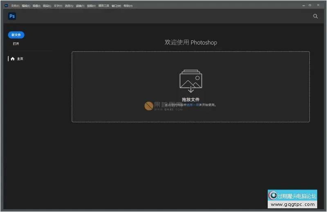The height and width of the screenshot is (212, 327).
Task: Maximize the Photoshop window
Action: click(310, 5)
